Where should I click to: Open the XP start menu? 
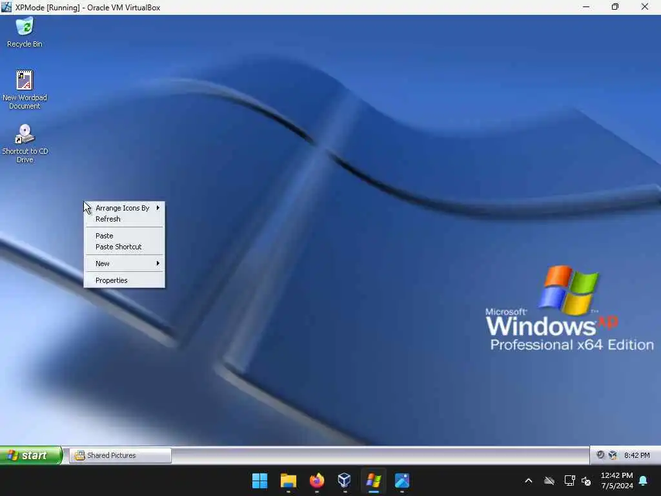coord(31,455)
